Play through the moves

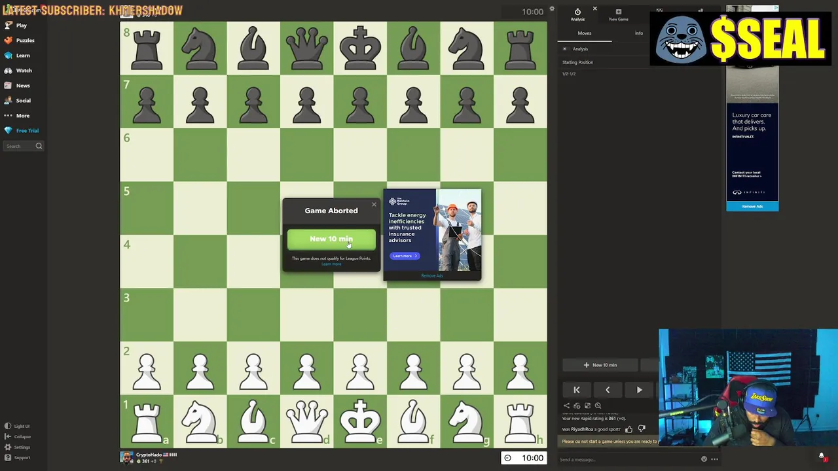coord(640,390)
